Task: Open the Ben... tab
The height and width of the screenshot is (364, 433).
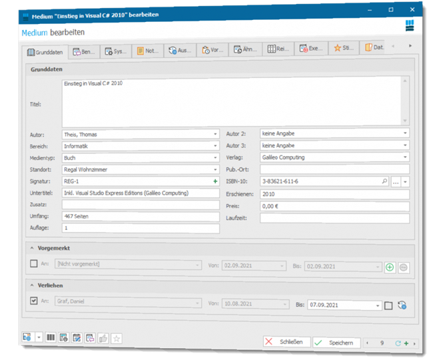Action: [84, 52]
